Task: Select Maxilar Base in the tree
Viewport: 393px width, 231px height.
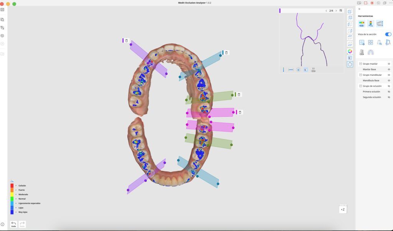Action: tap(369, 69)
